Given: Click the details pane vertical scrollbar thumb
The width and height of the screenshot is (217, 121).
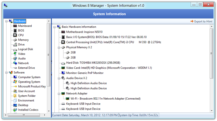Looking at the screenshot, I should tap(211, 54).
